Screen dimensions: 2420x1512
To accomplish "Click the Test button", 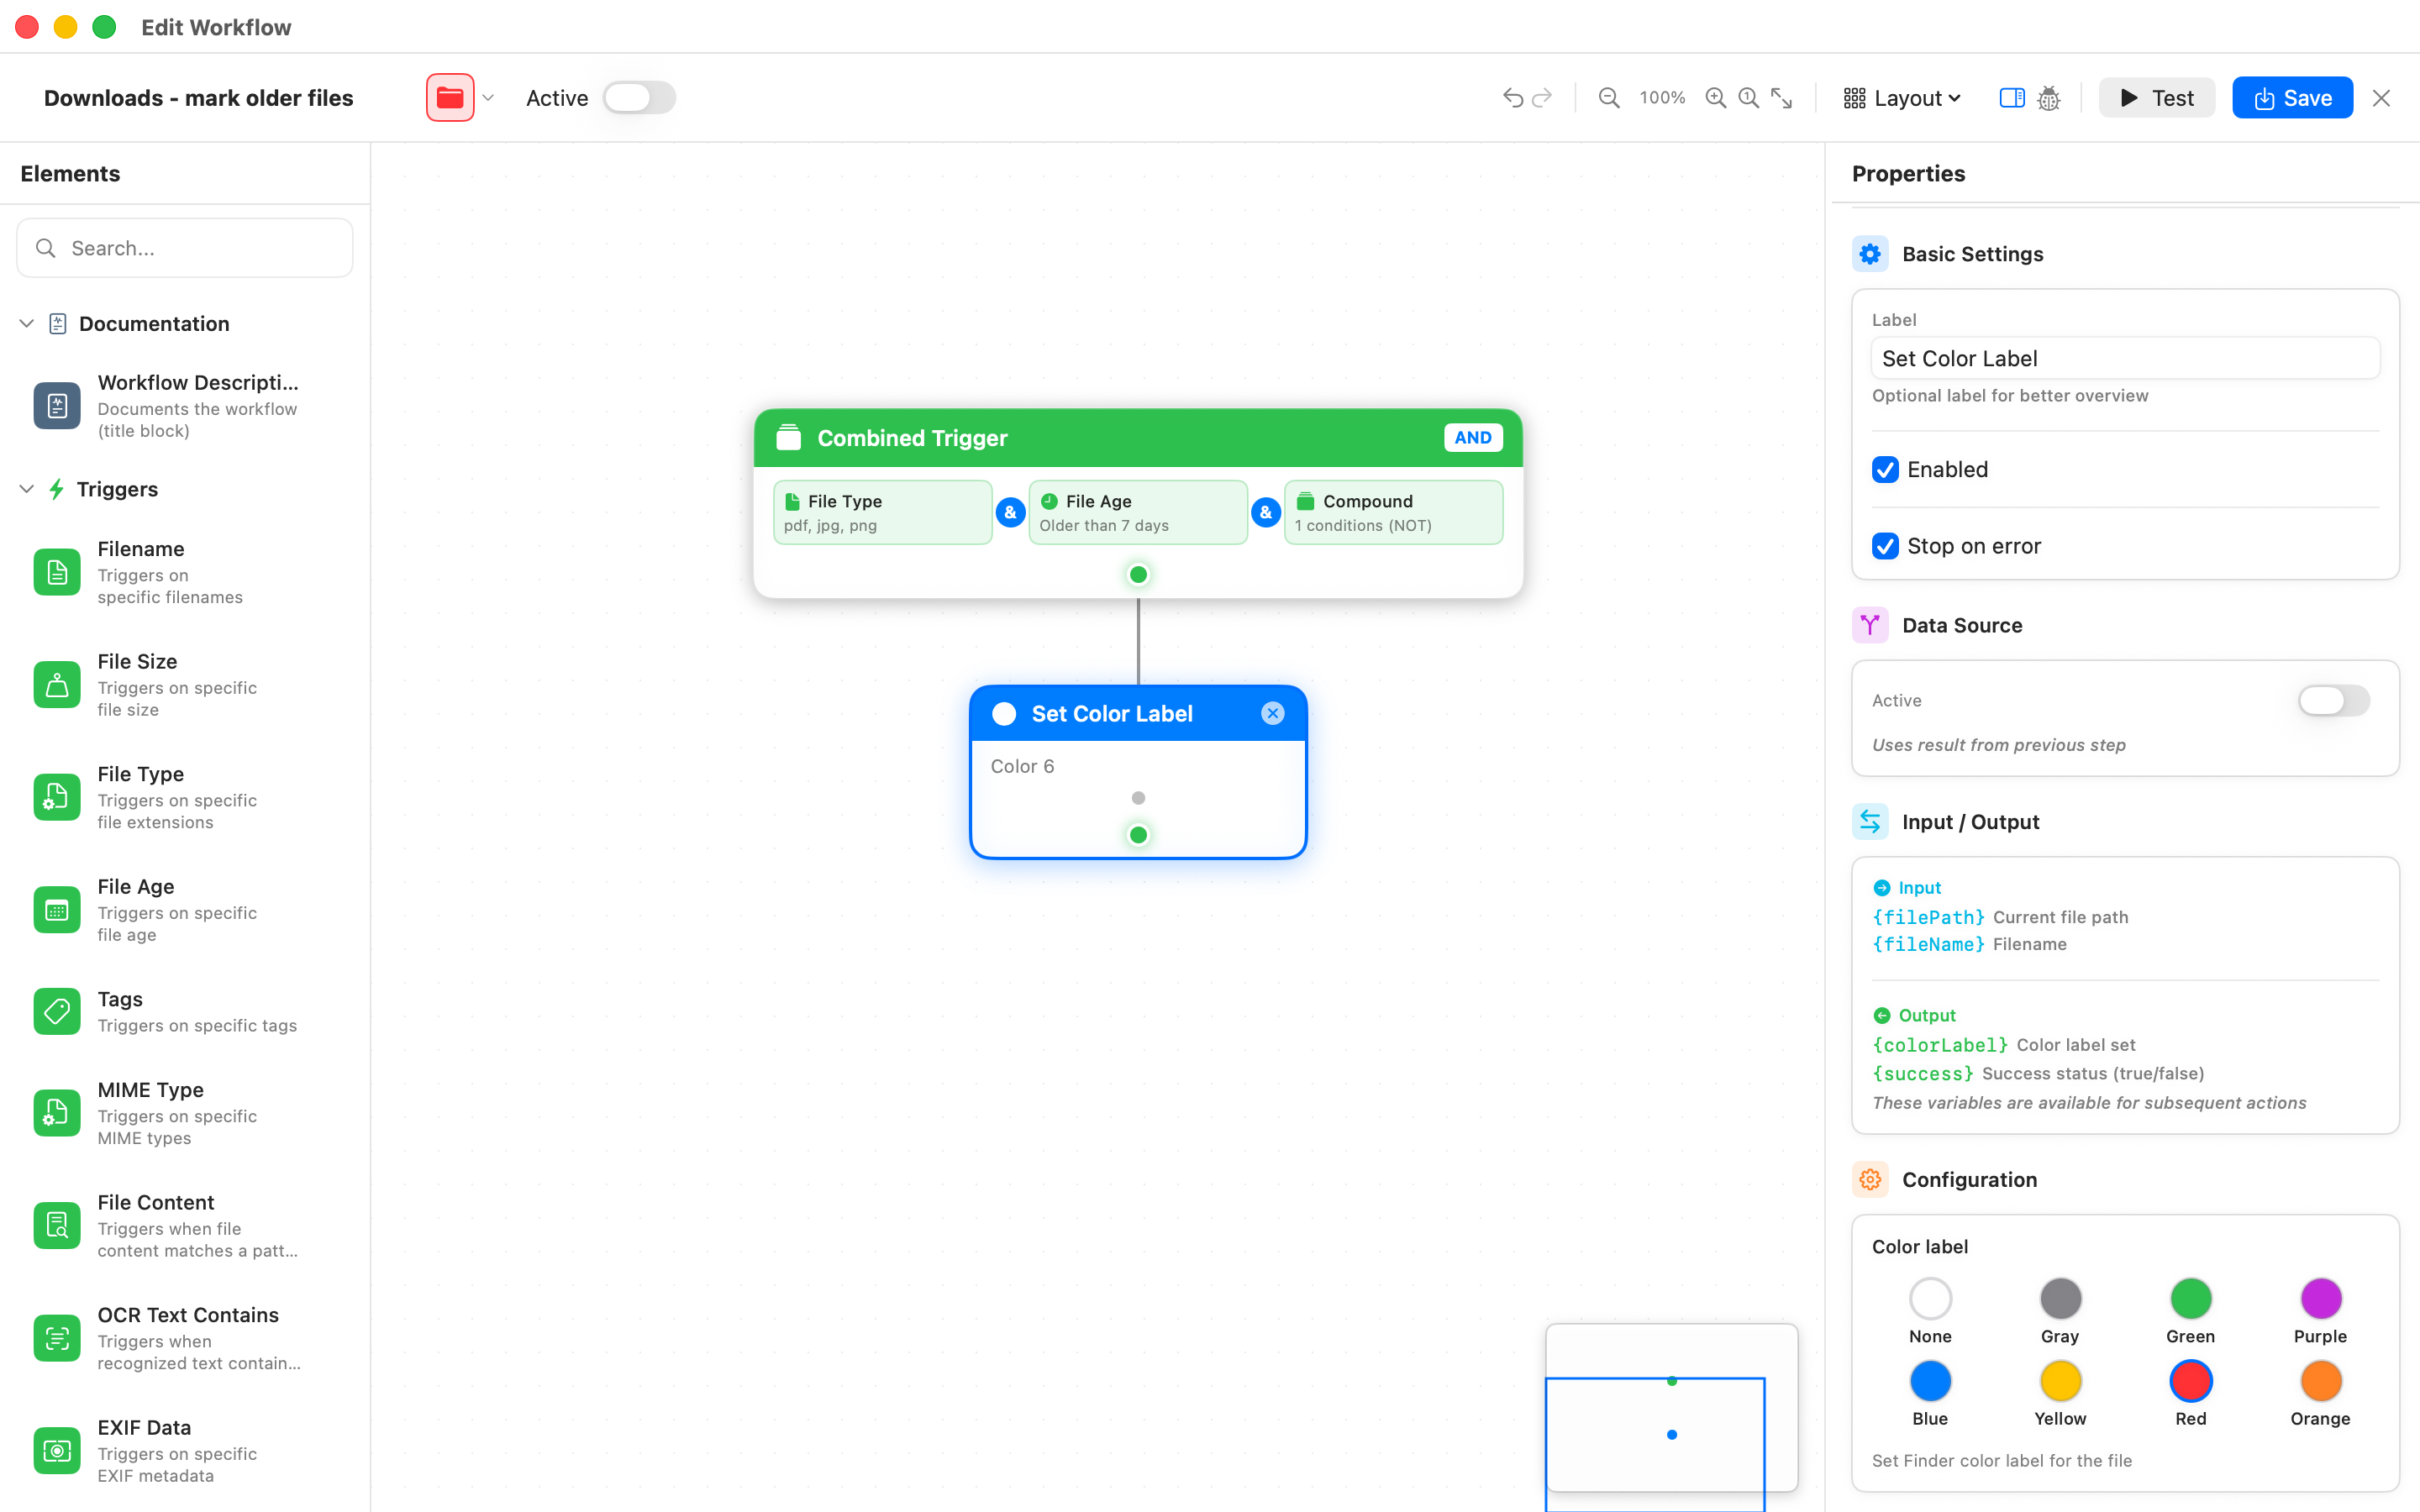I will [x=2156, y=97].
